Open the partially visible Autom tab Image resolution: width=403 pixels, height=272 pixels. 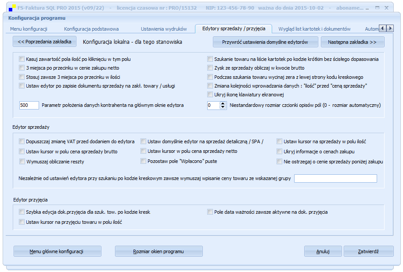(372, 29)
